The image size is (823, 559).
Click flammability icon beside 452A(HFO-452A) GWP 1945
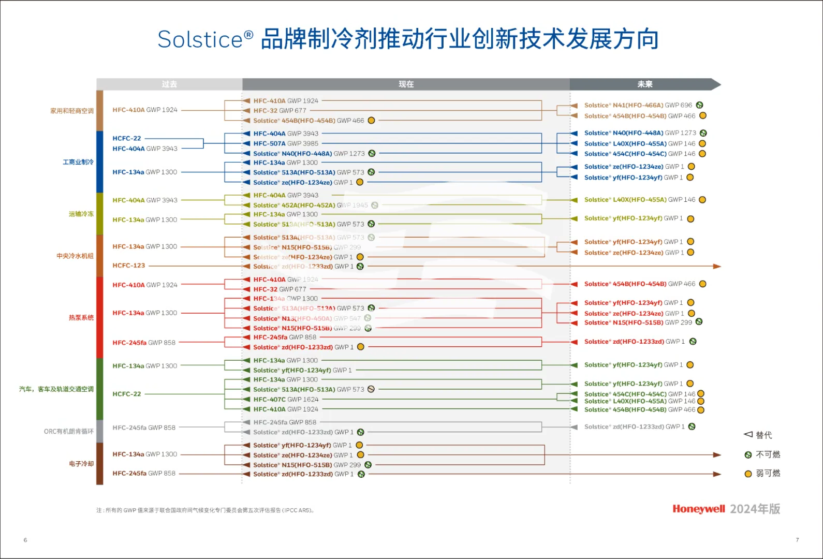point(375,205)
